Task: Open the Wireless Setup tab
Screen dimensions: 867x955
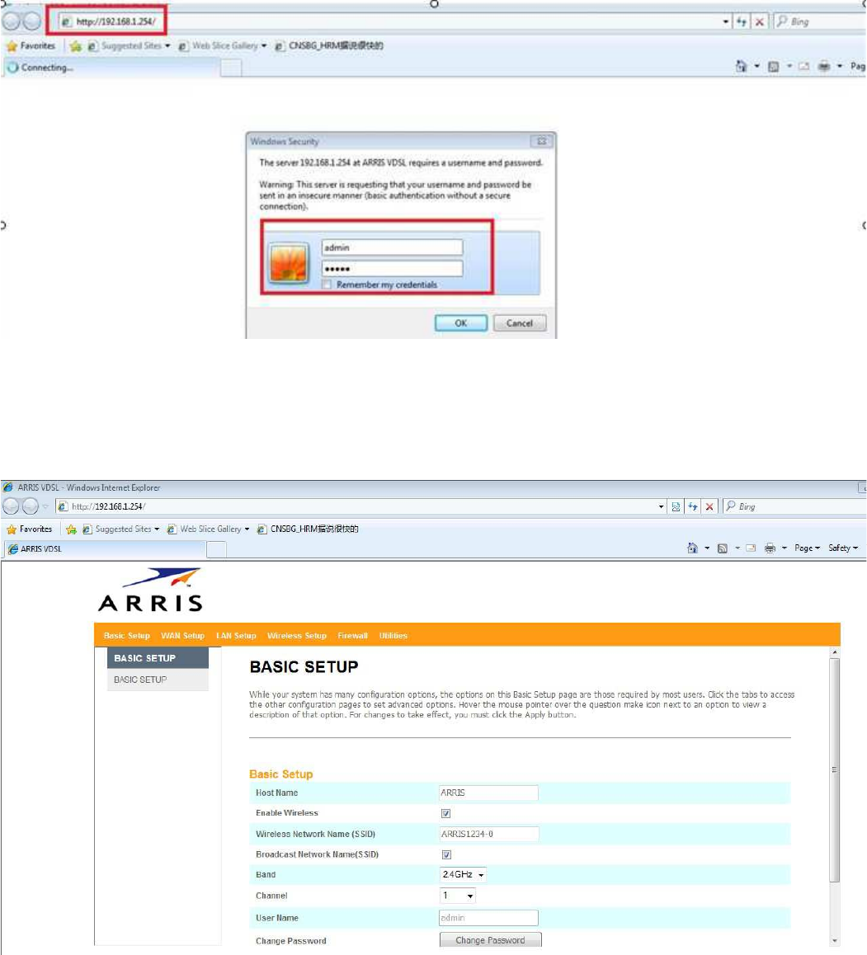Action: [x=297, y=635]
